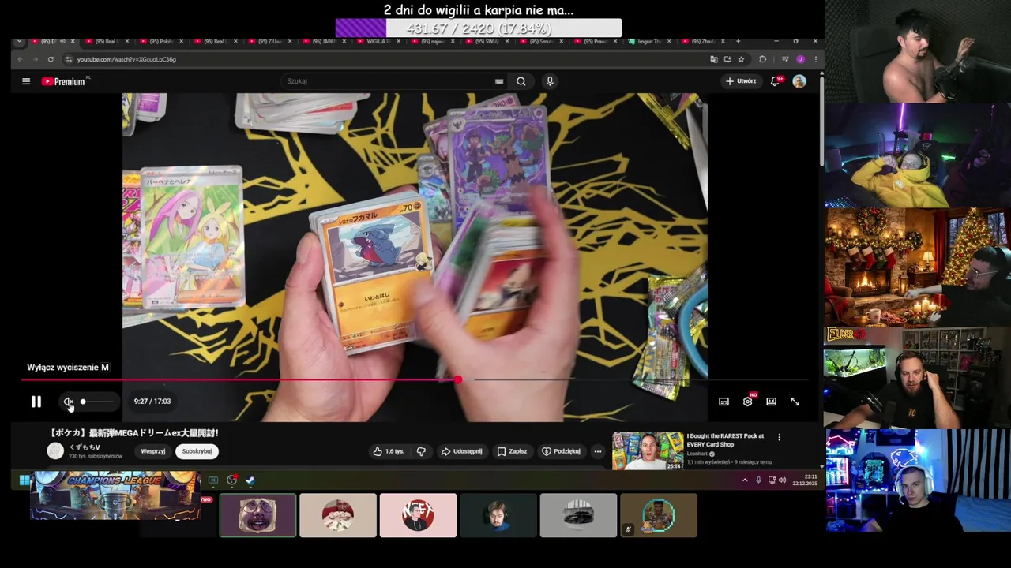Click the red playhead scrubber dot
1011x568 pixels.
click(x=458, y=380)
